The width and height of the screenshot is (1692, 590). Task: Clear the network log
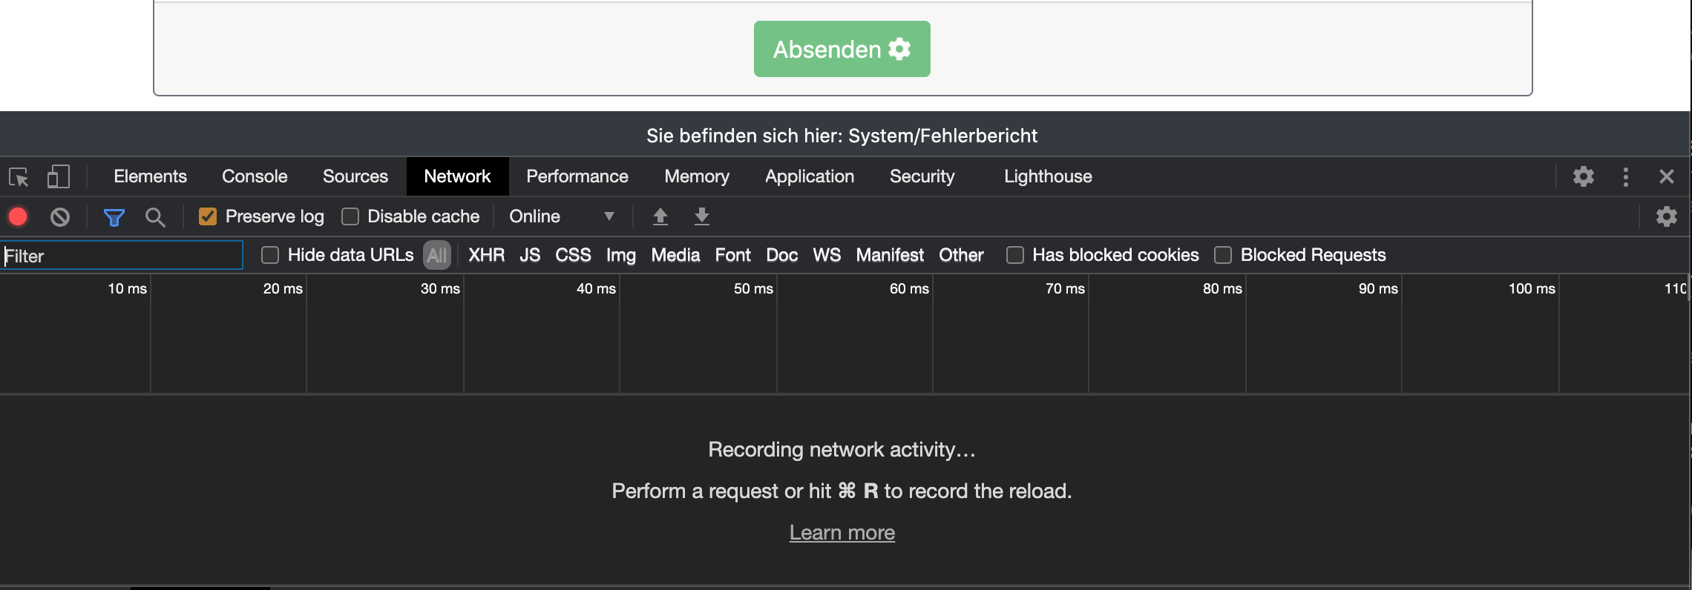point(60,216)
